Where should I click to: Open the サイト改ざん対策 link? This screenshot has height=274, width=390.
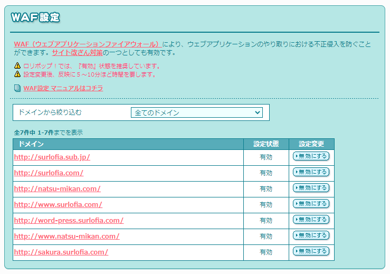[77, 53]
